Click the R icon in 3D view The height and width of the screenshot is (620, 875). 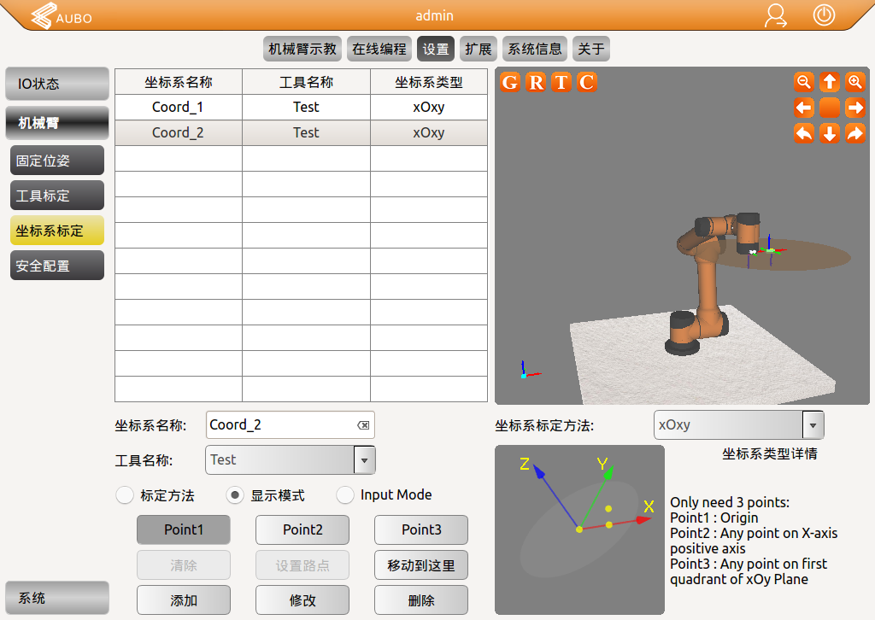coord(536,82)
